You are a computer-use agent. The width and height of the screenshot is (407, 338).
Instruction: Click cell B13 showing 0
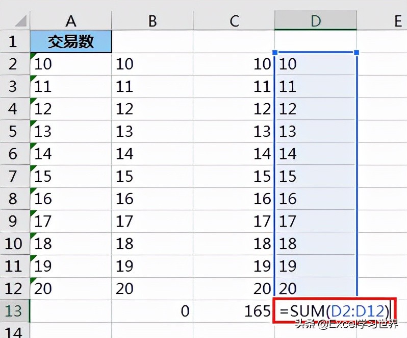tap(152, 311)
